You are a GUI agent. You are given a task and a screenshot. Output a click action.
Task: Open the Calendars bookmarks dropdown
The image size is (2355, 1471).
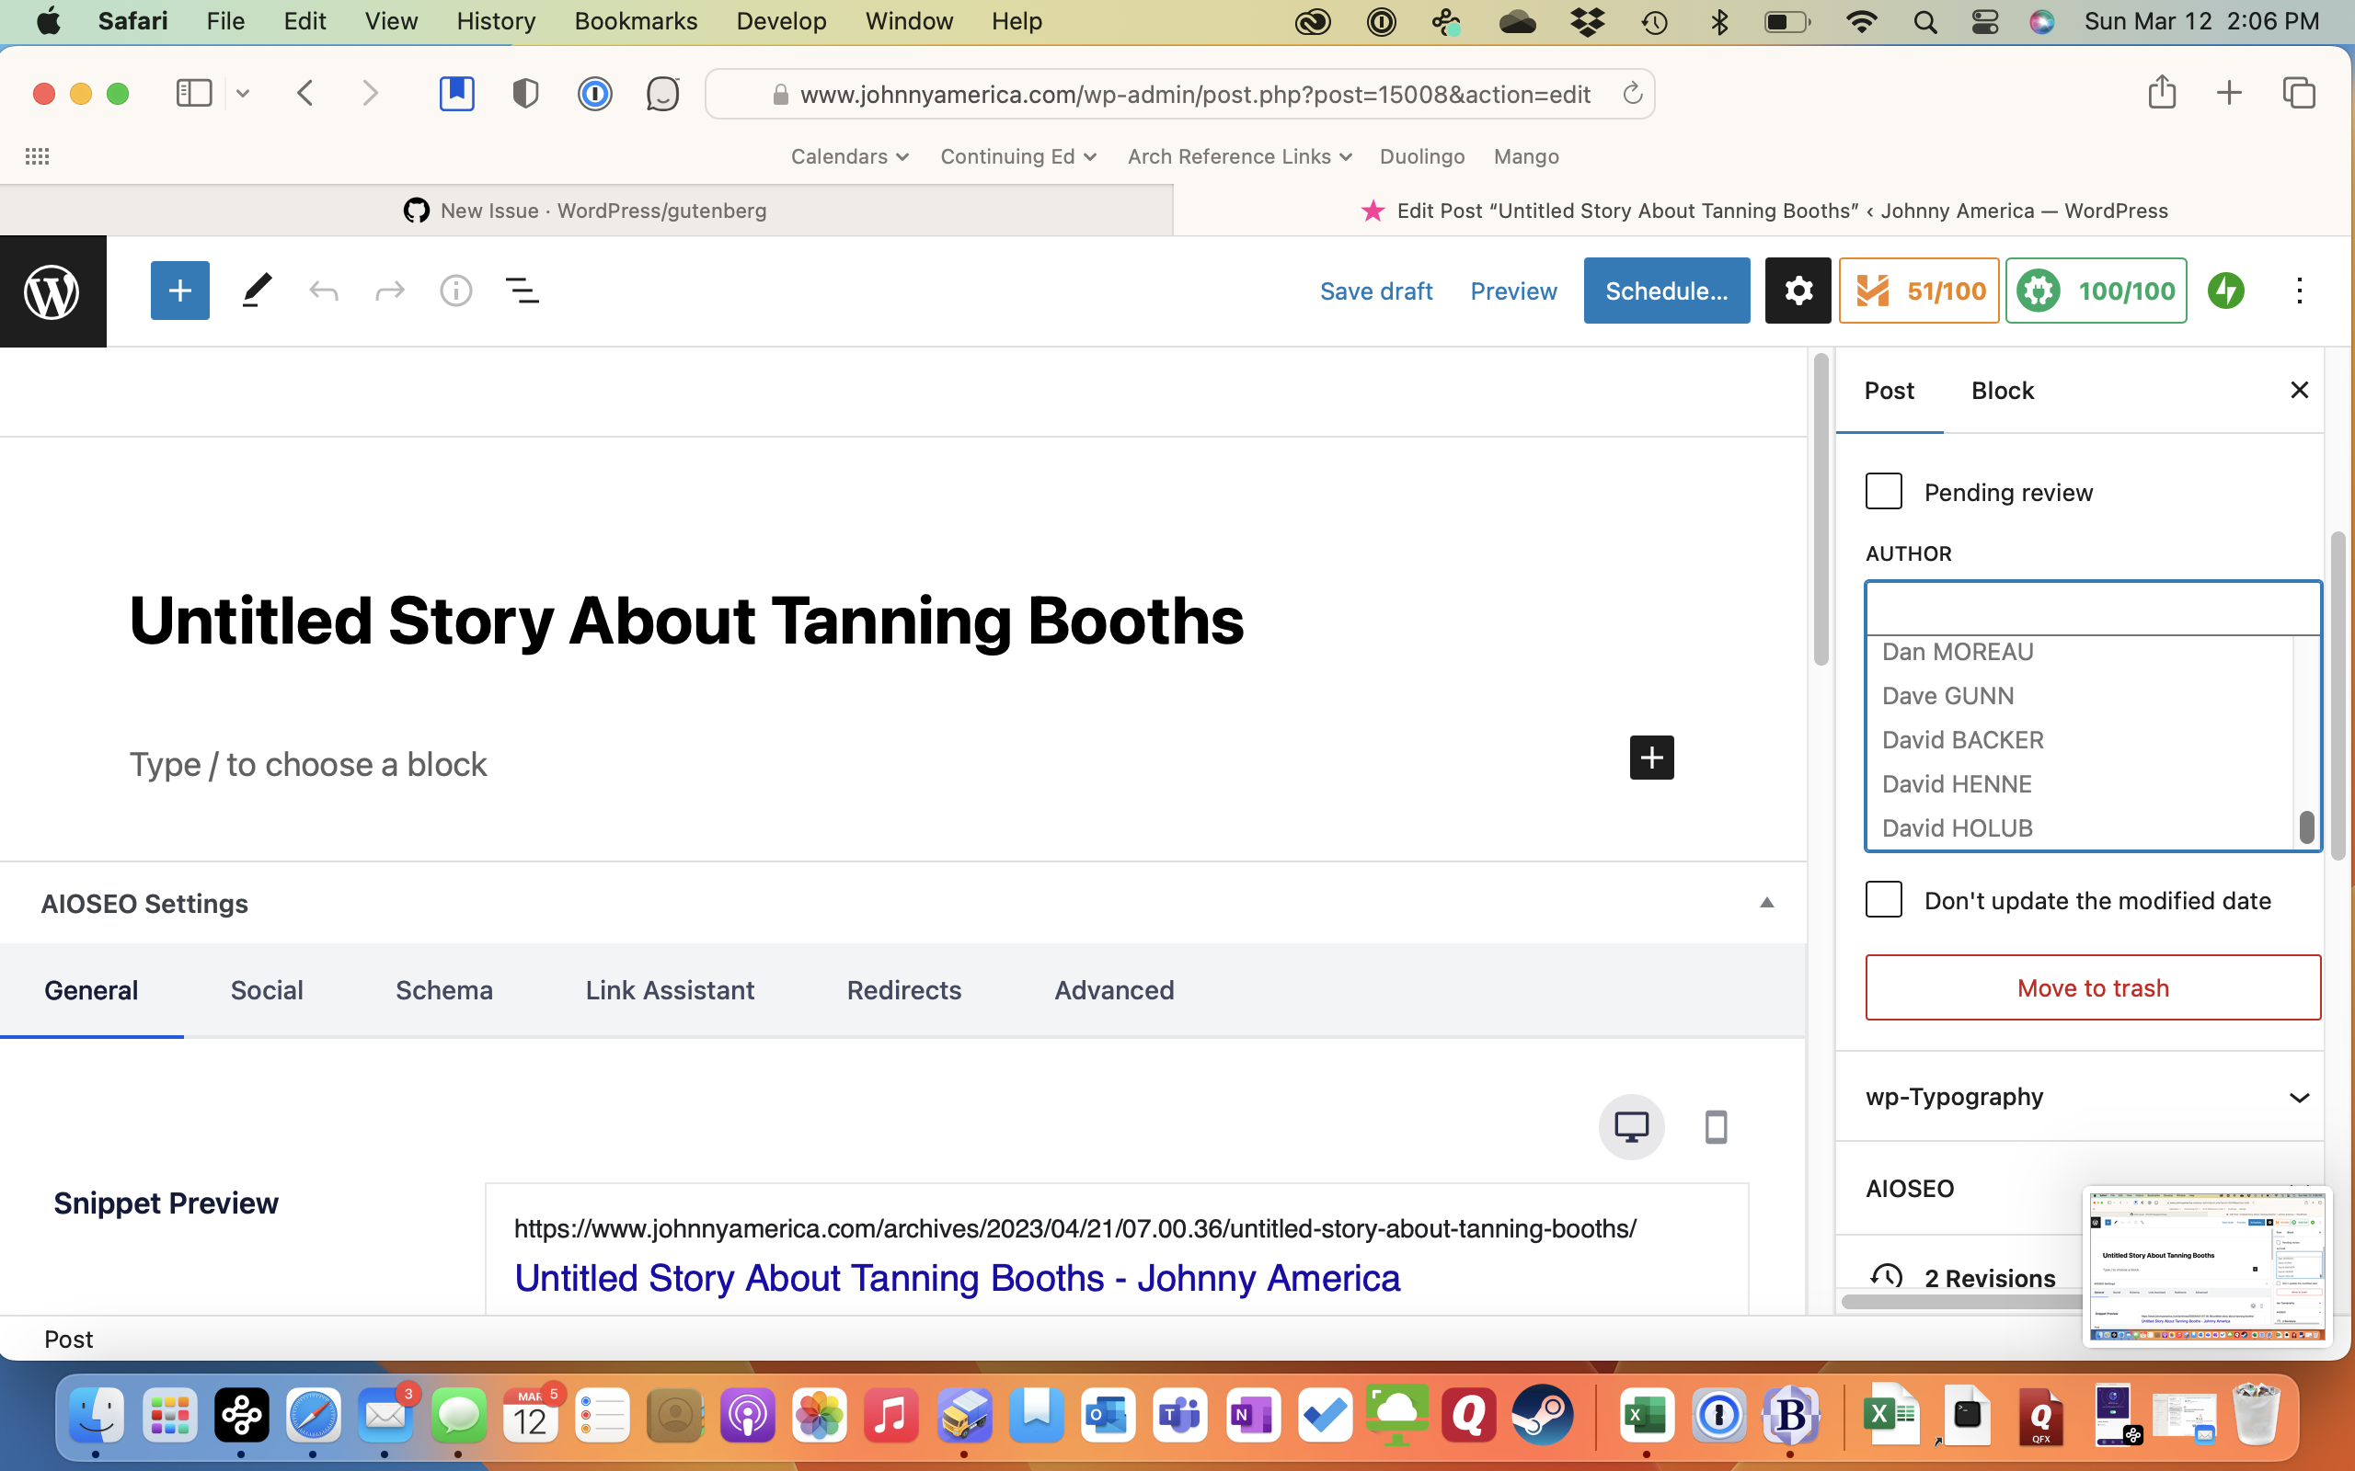[x=847, y=155]
